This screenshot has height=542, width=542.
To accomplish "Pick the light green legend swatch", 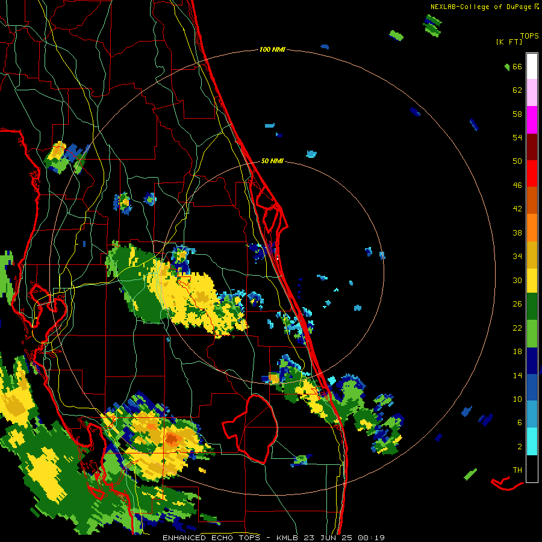I will 532,334.
